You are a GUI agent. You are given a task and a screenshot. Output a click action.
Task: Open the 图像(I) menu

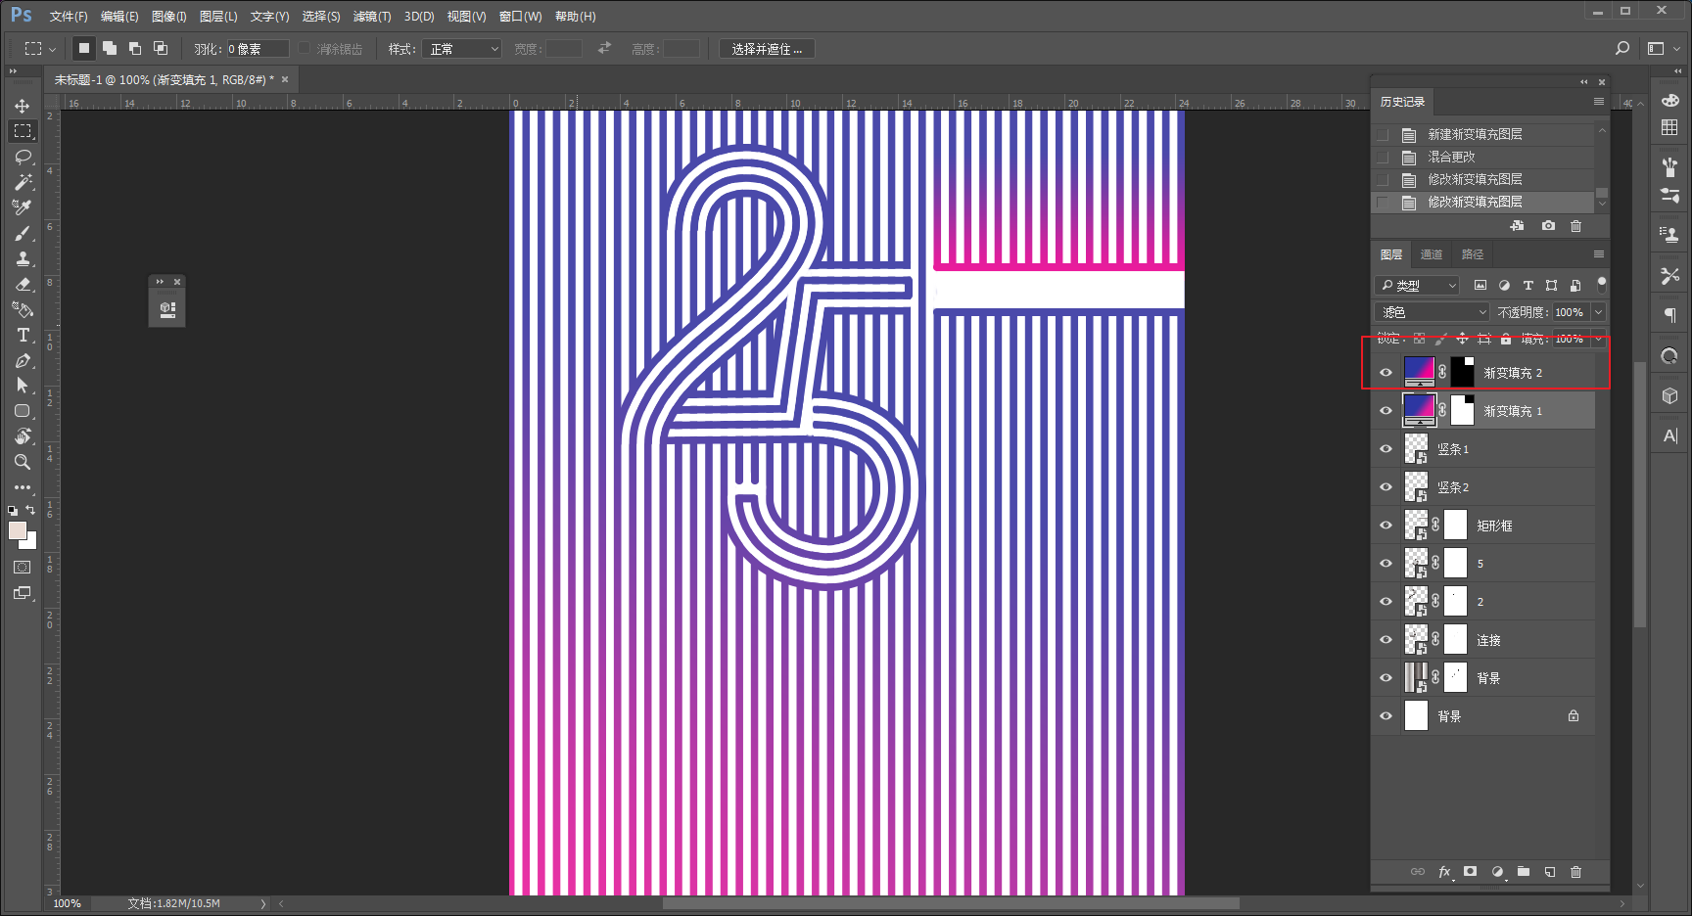(x=168, y=17)
